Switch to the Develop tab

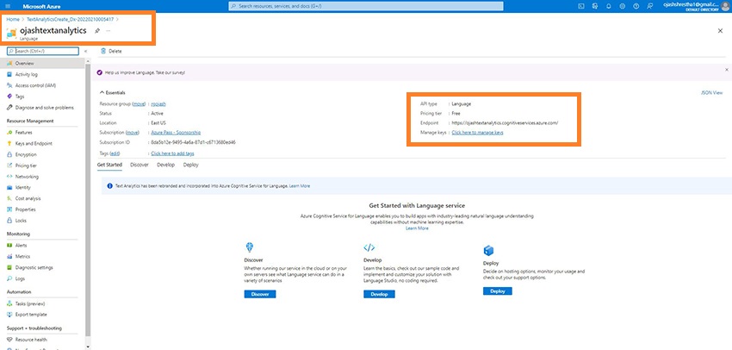point(165,165)
